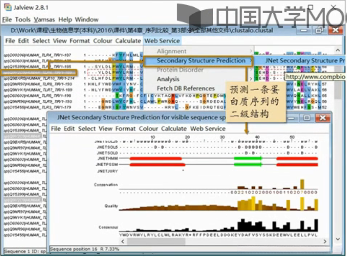Screen dimensions: 347x257
Task: Click position 20 on the JNet ruler
Action: pos(187,137)
